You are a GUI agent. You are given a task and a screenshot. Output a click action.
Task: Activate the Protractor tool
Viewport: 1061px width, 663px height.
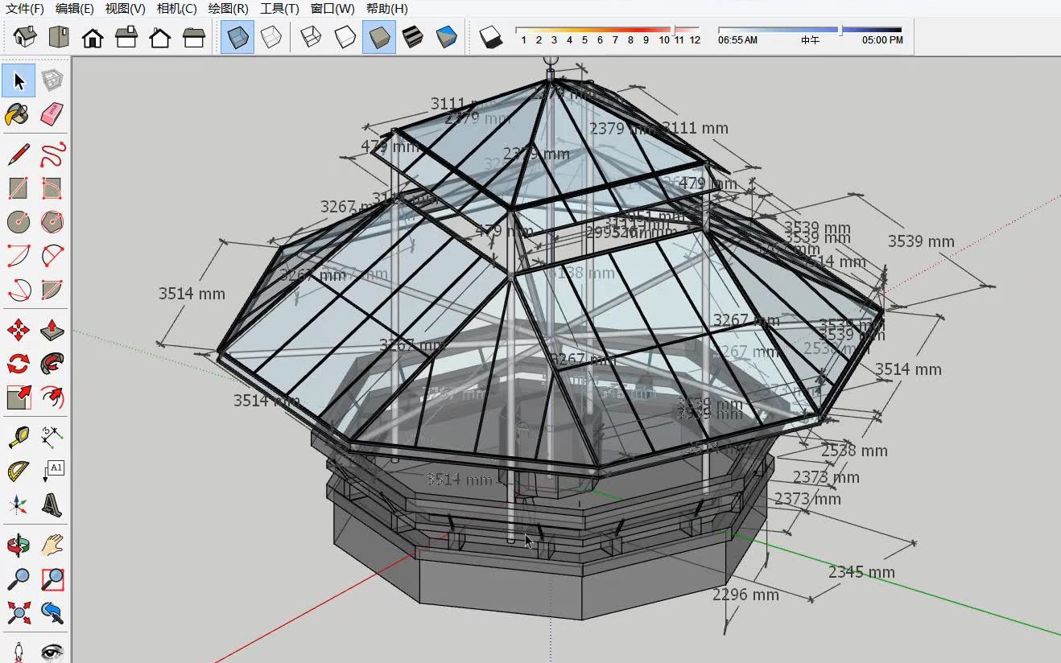tap(19, 471)
